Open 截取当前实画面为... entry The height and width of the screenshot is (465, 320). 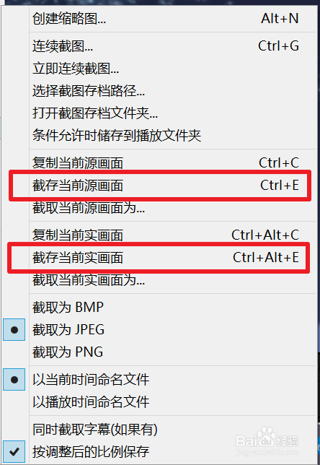pos(160,280)
